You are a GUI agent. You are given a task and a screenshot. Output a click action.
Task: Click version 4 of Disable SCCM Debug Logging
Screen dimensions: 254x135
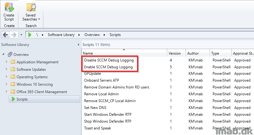pyautogui.click(x=171, y=60)
